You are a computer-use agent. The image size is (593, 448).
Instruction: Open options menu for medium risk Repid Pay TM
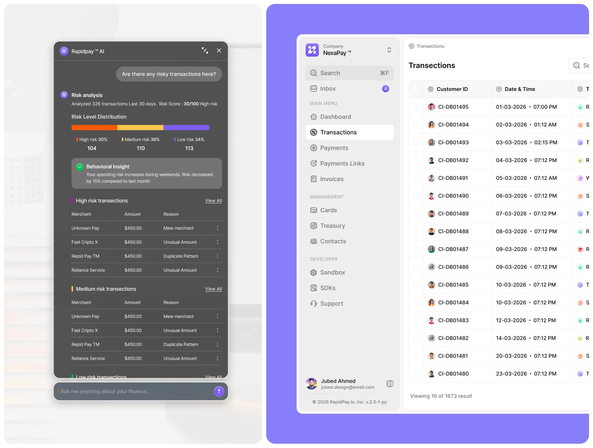(217, 344)
